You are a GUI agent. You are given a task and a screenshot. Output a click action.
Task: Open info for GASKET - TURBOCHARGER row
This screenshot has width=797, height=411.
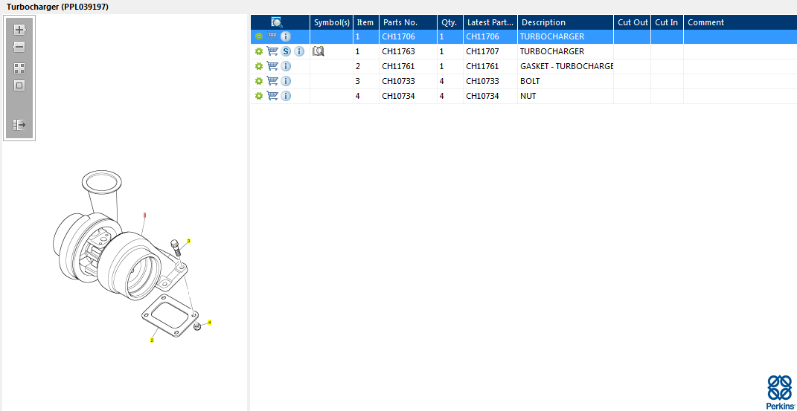pyautogui.click(x=286, y=66)
